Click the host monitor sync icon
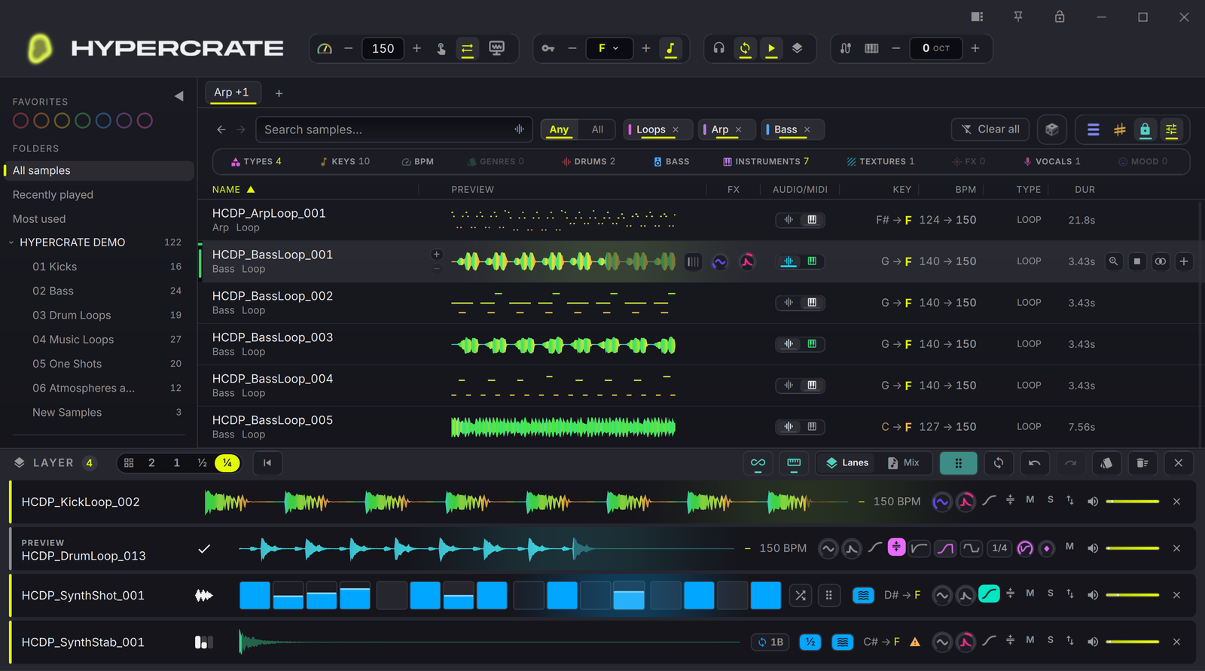1205x671 pixels. tap(496, 48)
